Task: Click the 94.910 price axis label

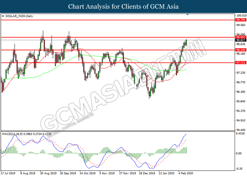Action: [241, 121]
